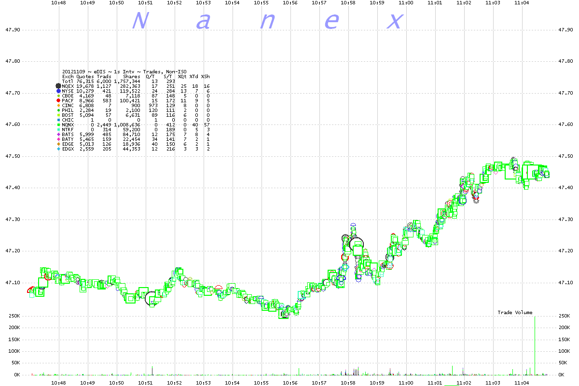Viewport: 579px width, 386px height.
Task: Click the total quotes value '76,315'
Action: (x=85, y=81)
